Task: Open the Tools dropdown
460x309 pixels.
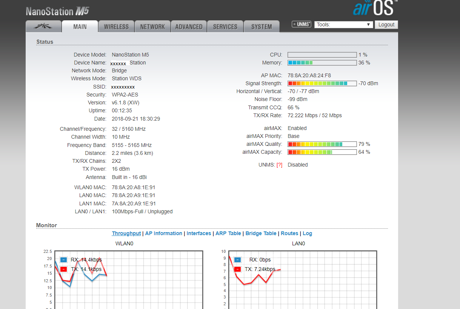Action: coord(344,24)
